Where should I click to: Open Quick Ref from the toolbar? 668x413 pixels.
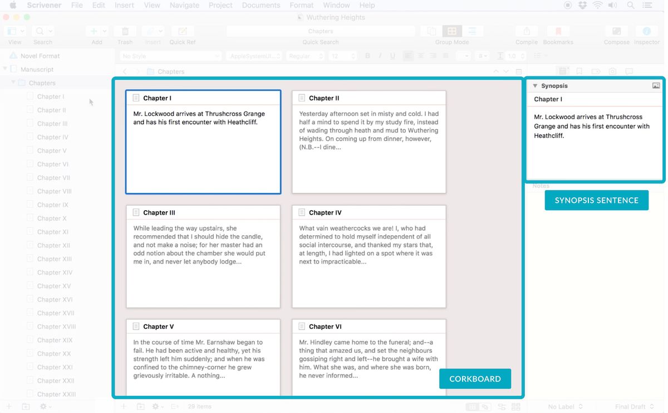pyautogui.click(x=183, y=31)
